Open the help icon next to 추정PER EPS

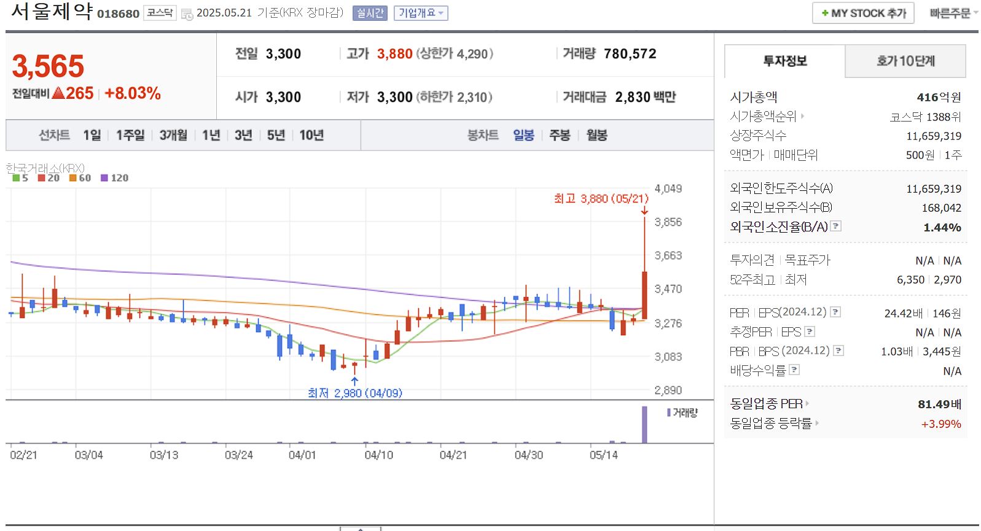[x=810, y=331]
